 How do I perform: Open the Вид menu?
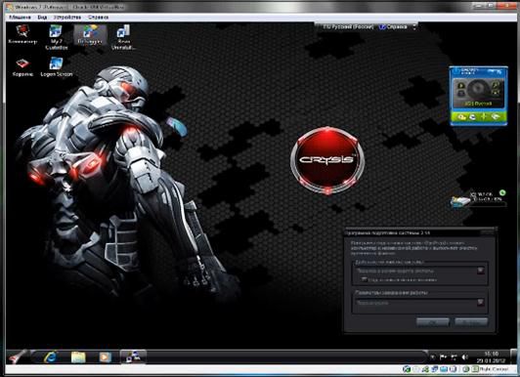[x=42, y=17]
